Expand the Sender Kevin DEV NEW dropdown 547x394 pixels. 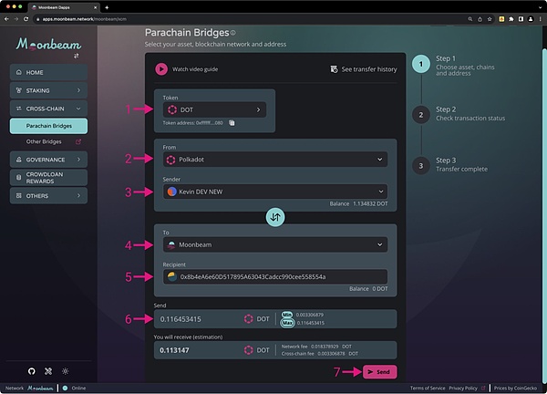coord(273,192)
